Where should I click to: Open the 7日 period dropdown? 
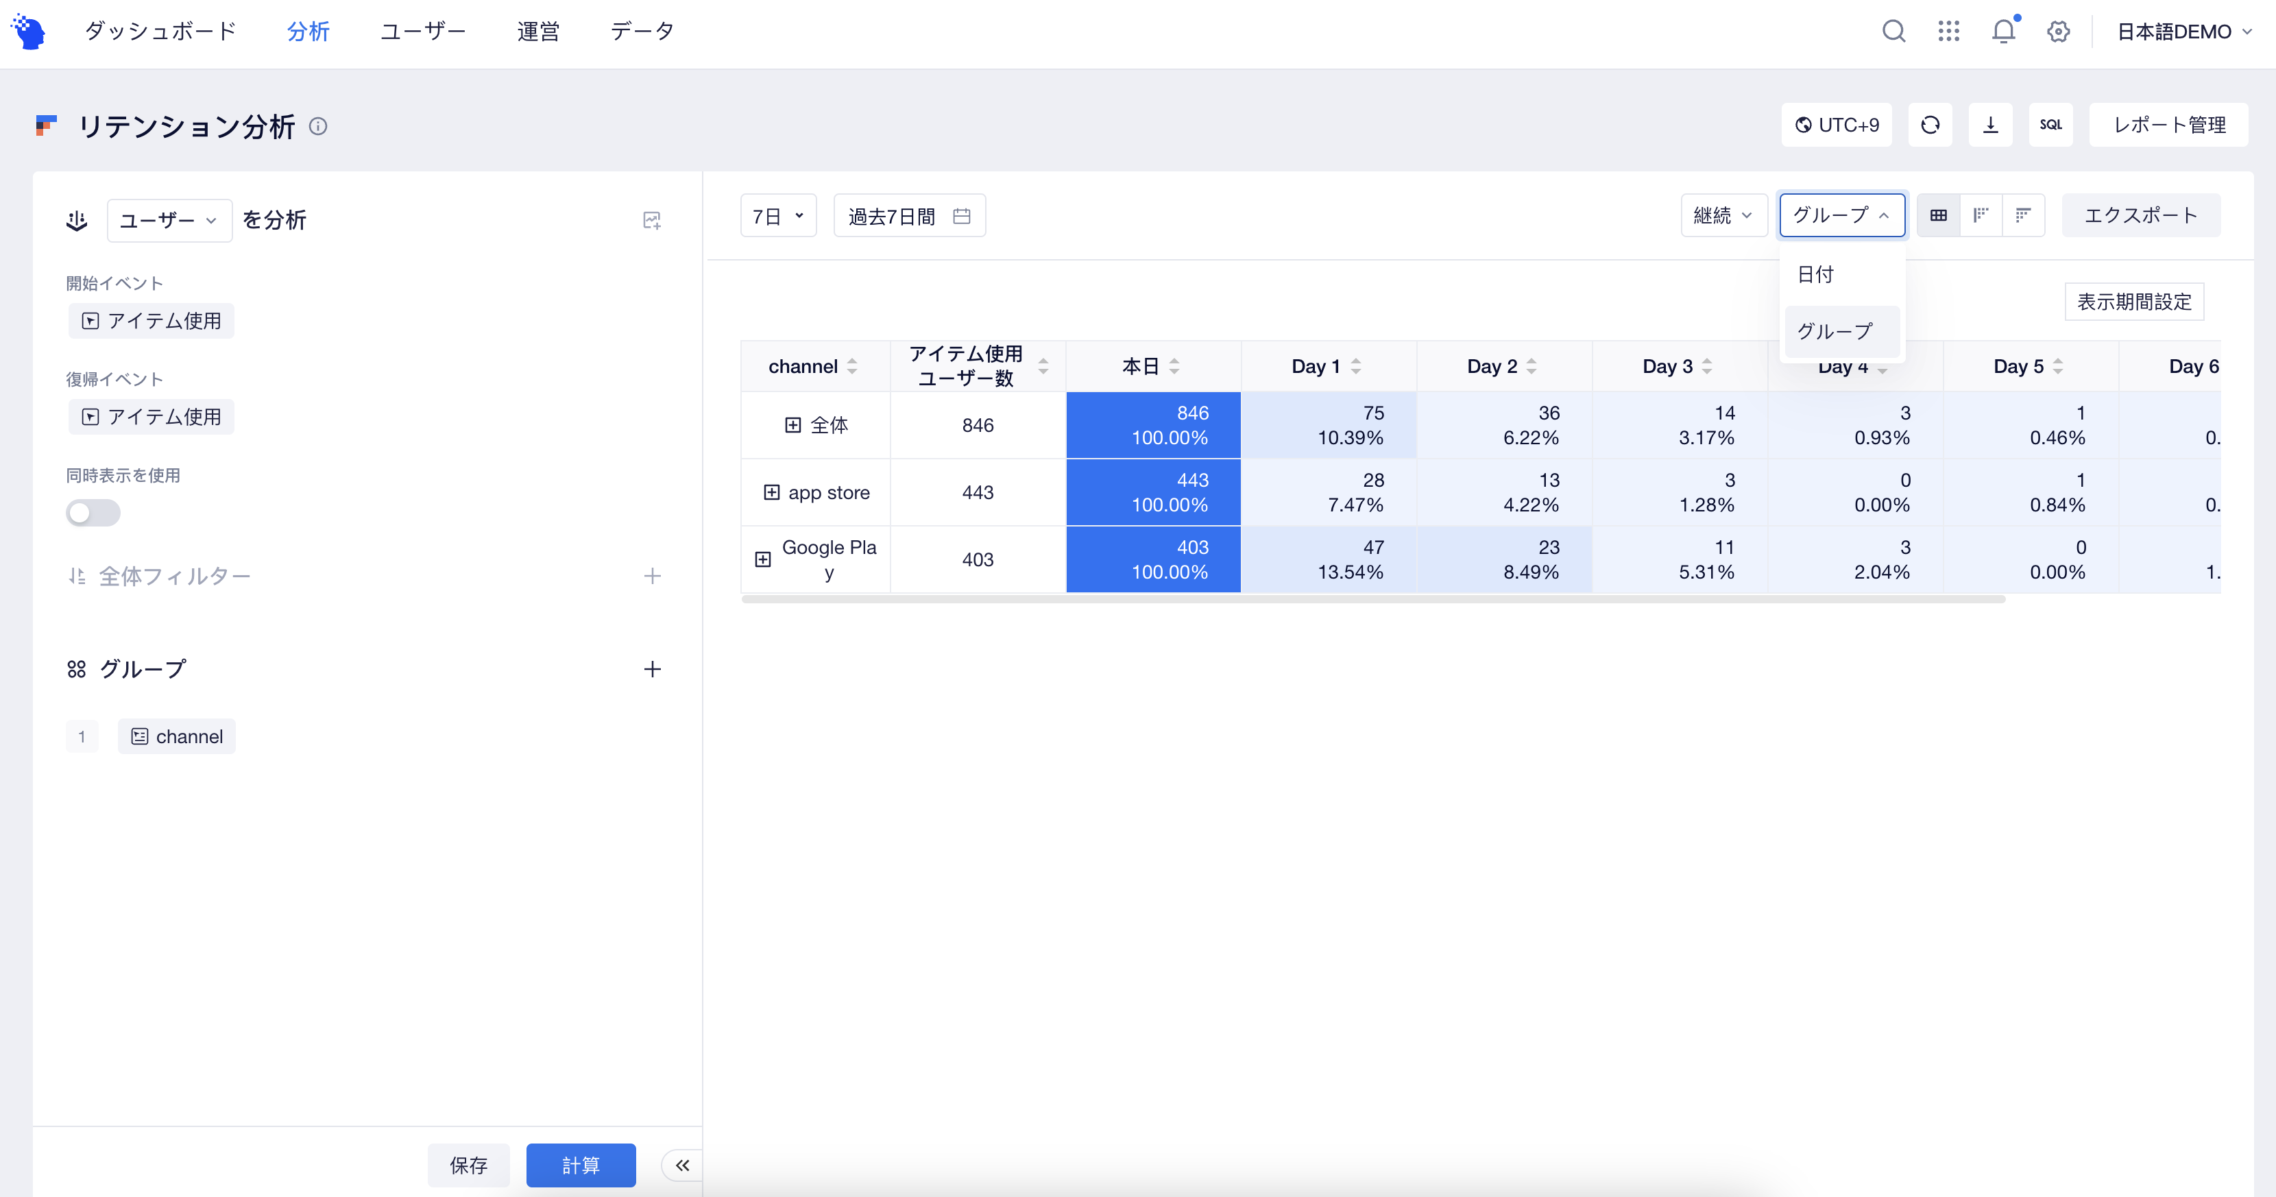pos(778,215)
